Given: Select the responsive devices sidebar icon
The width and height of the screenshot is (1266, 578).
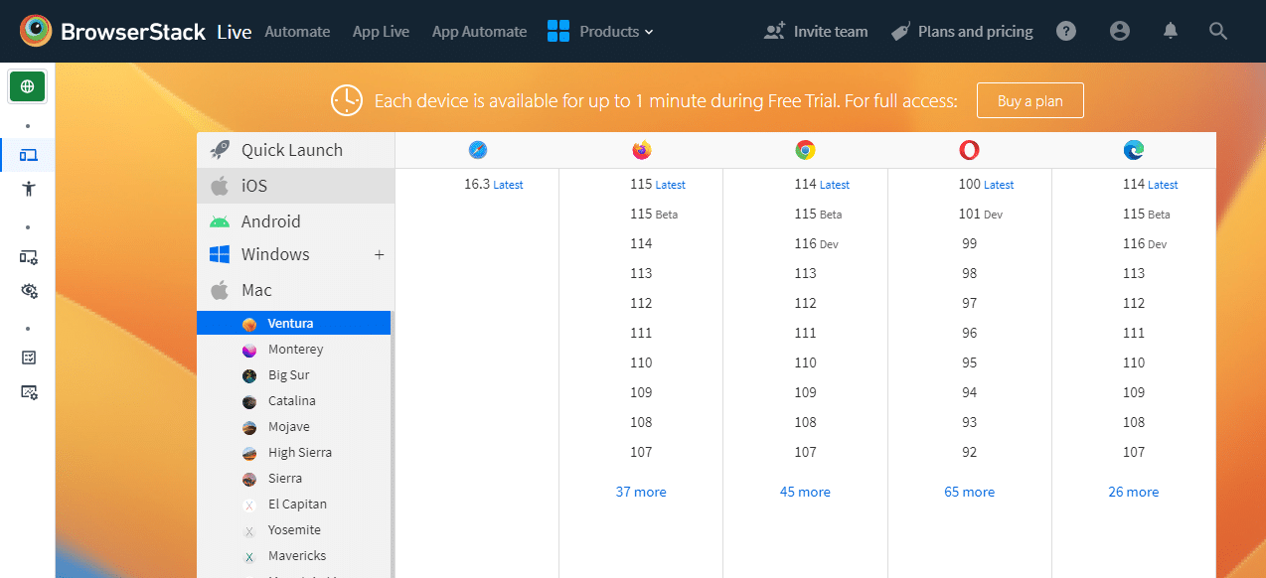Looking at the screenshot, I should tap(28, 155).
